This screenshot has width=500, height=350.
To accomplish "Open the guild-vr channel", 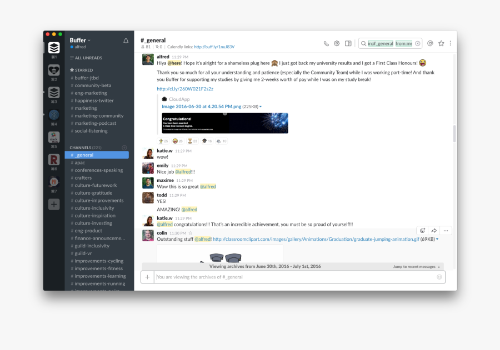I will 83,253.
